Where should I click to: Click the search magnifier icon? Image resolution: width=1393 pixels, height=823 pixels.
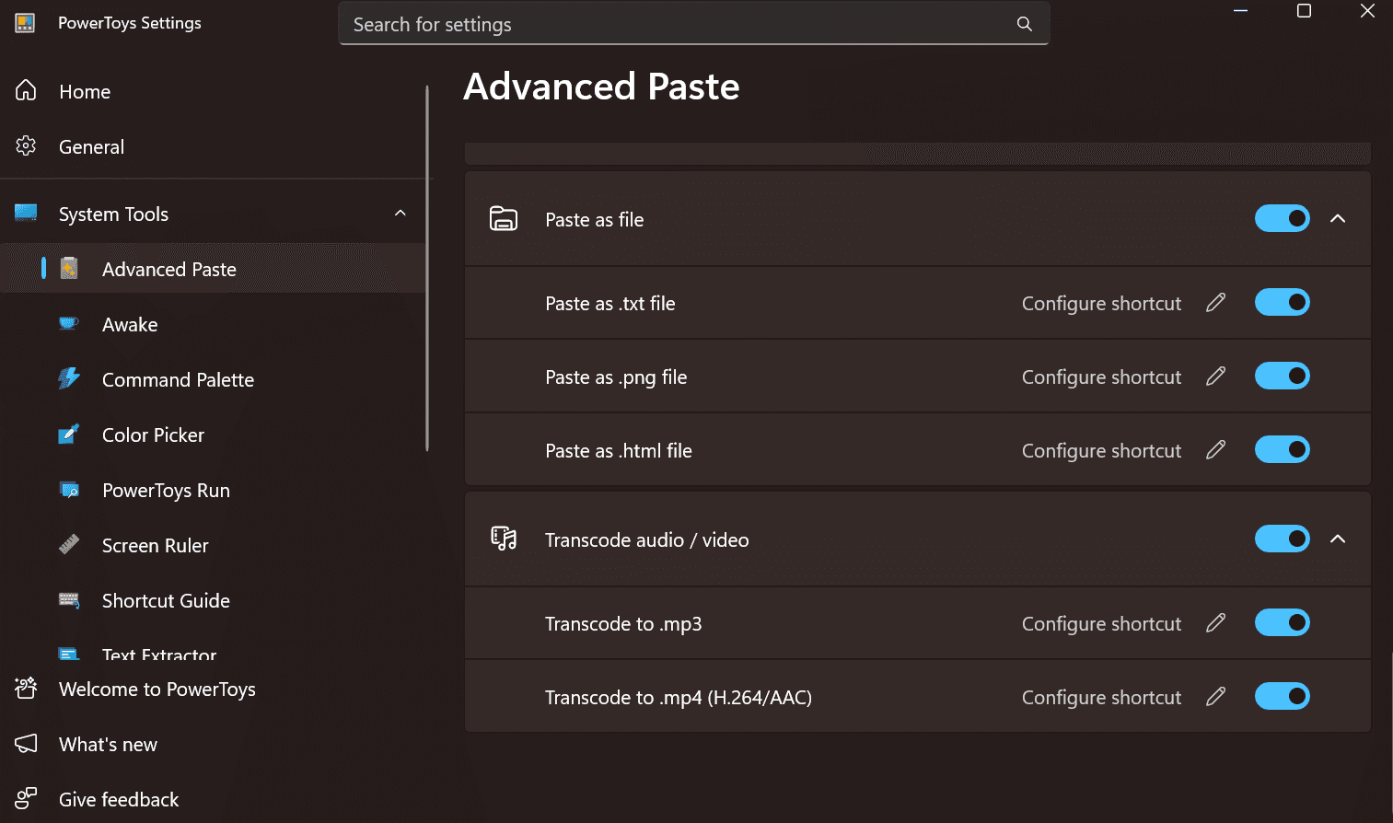pyautogui.click(x=1024, y=24)
